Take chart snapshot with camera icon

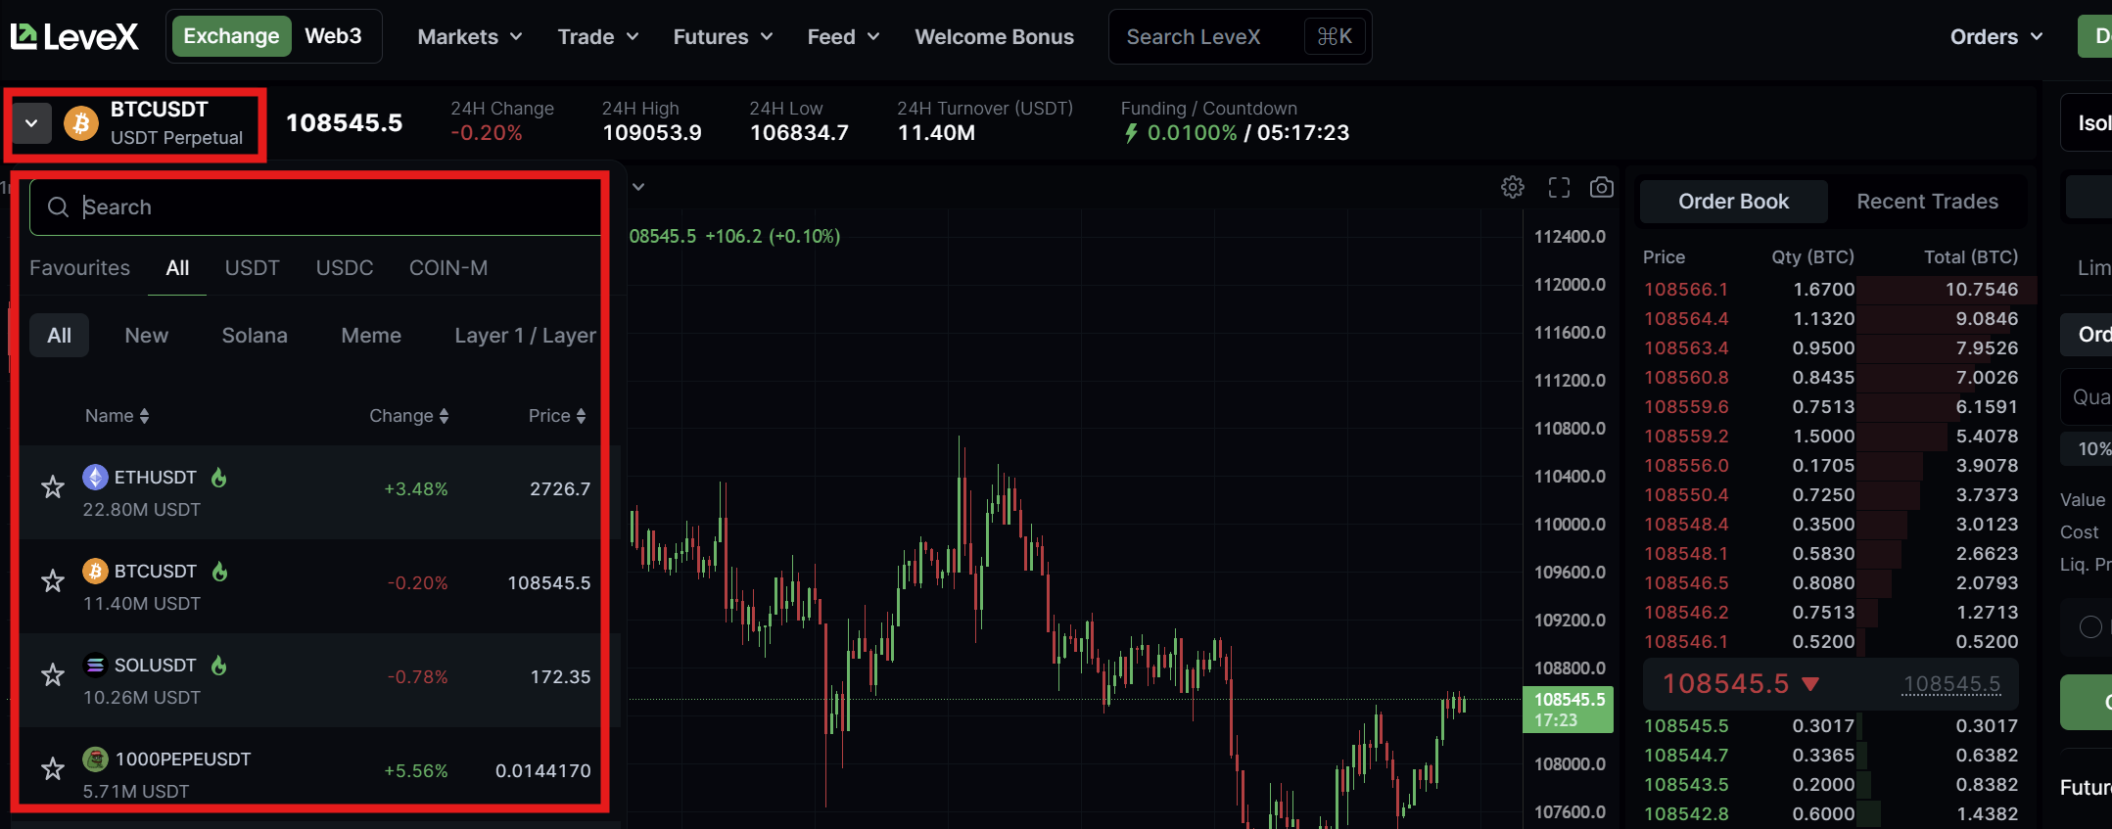tap(1602, 187)
